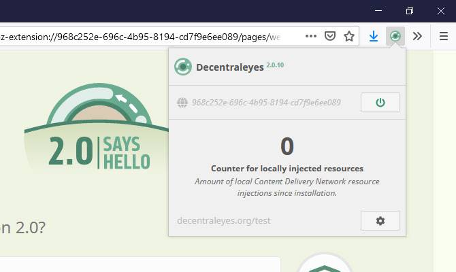Show more toolbar tools via double chevron
456x272 pixels.
coord(417,36)
